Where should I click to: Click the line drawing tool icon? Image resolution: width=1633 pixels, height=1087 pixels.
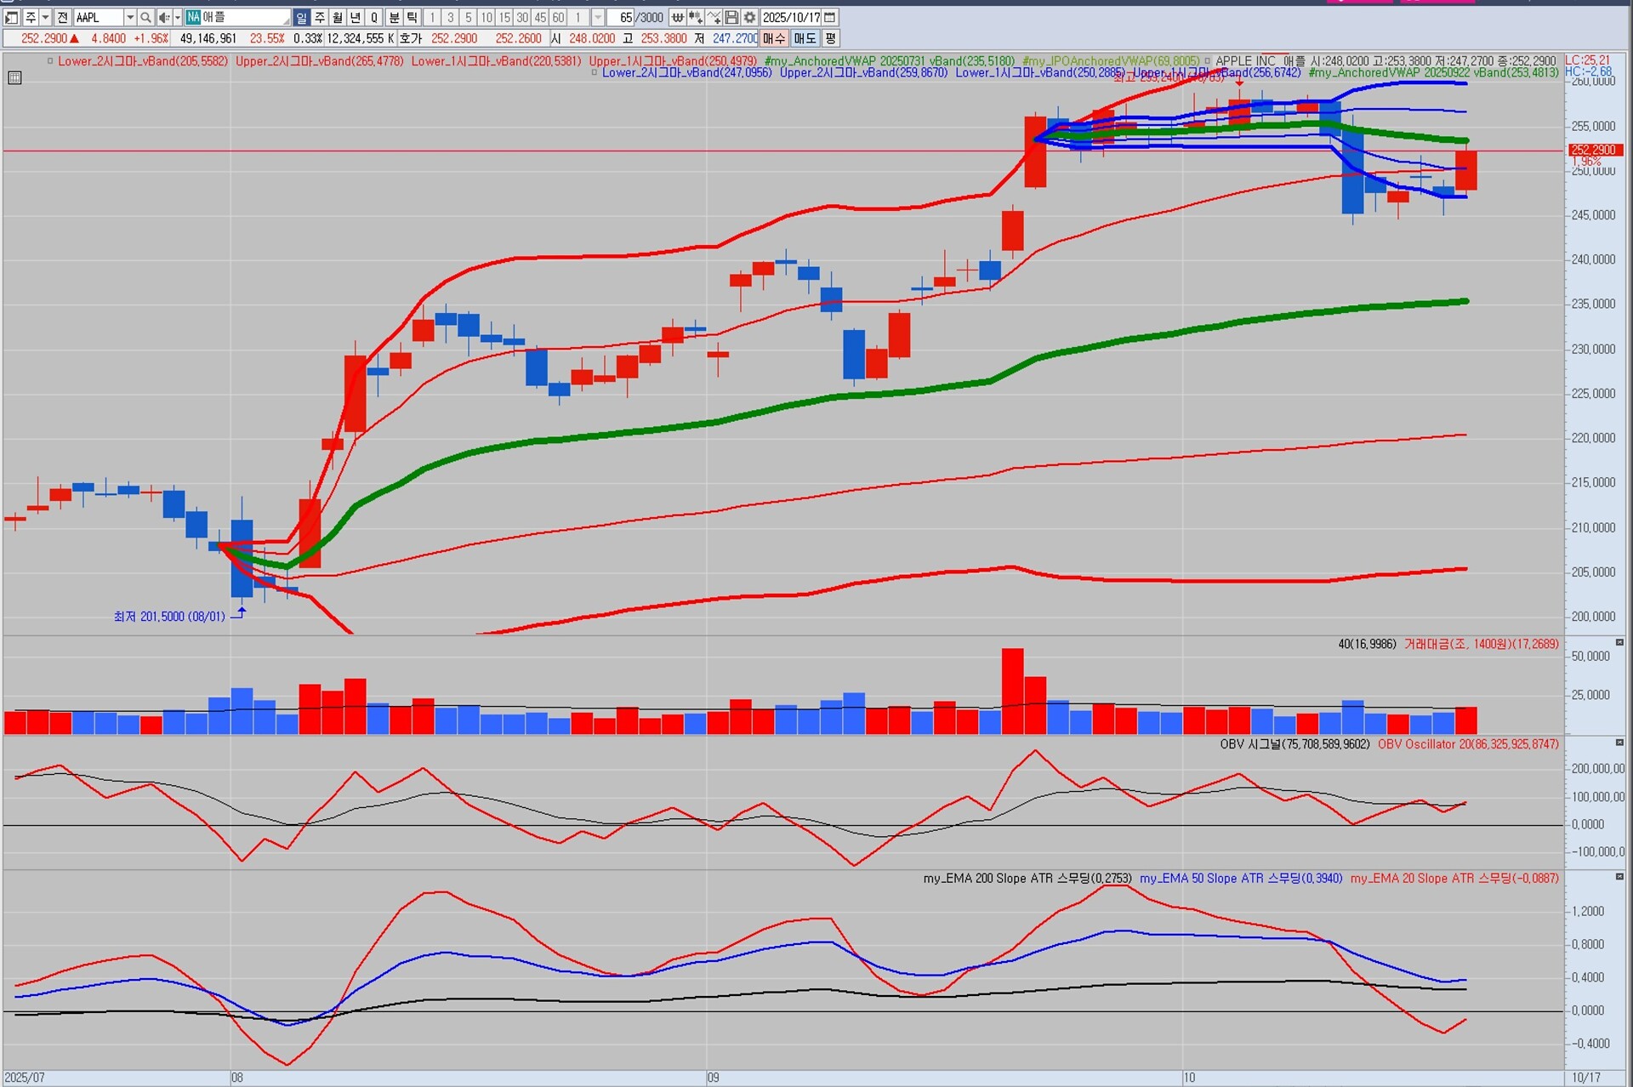click(714, 17)
